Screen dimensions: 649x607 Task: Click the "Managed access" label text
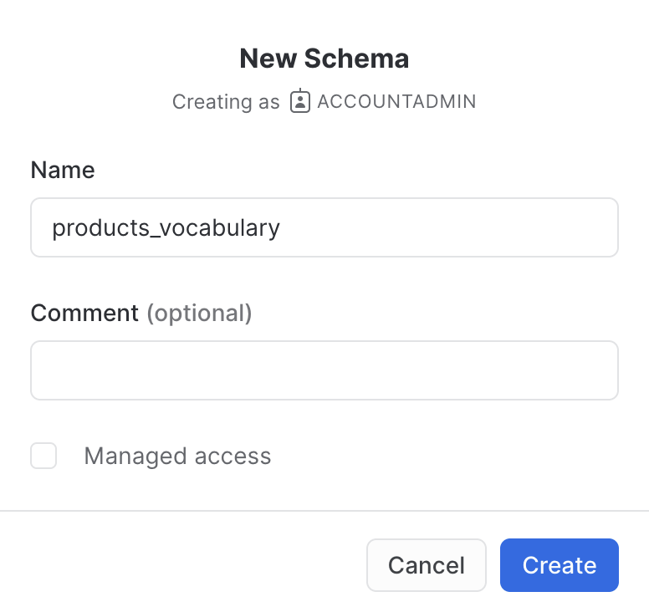177,456
